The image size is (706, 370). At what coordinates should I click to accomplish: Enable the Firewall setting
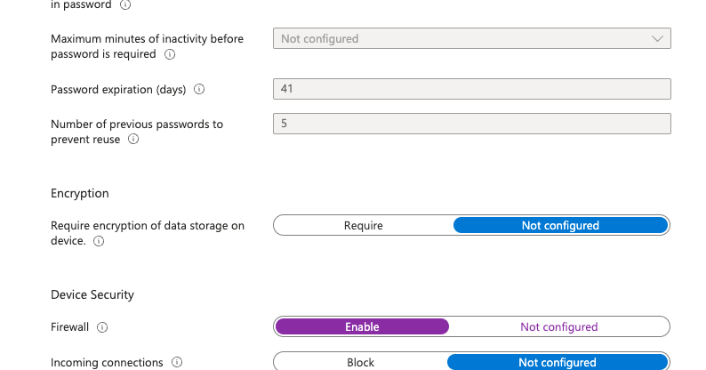tap(362, 326)
